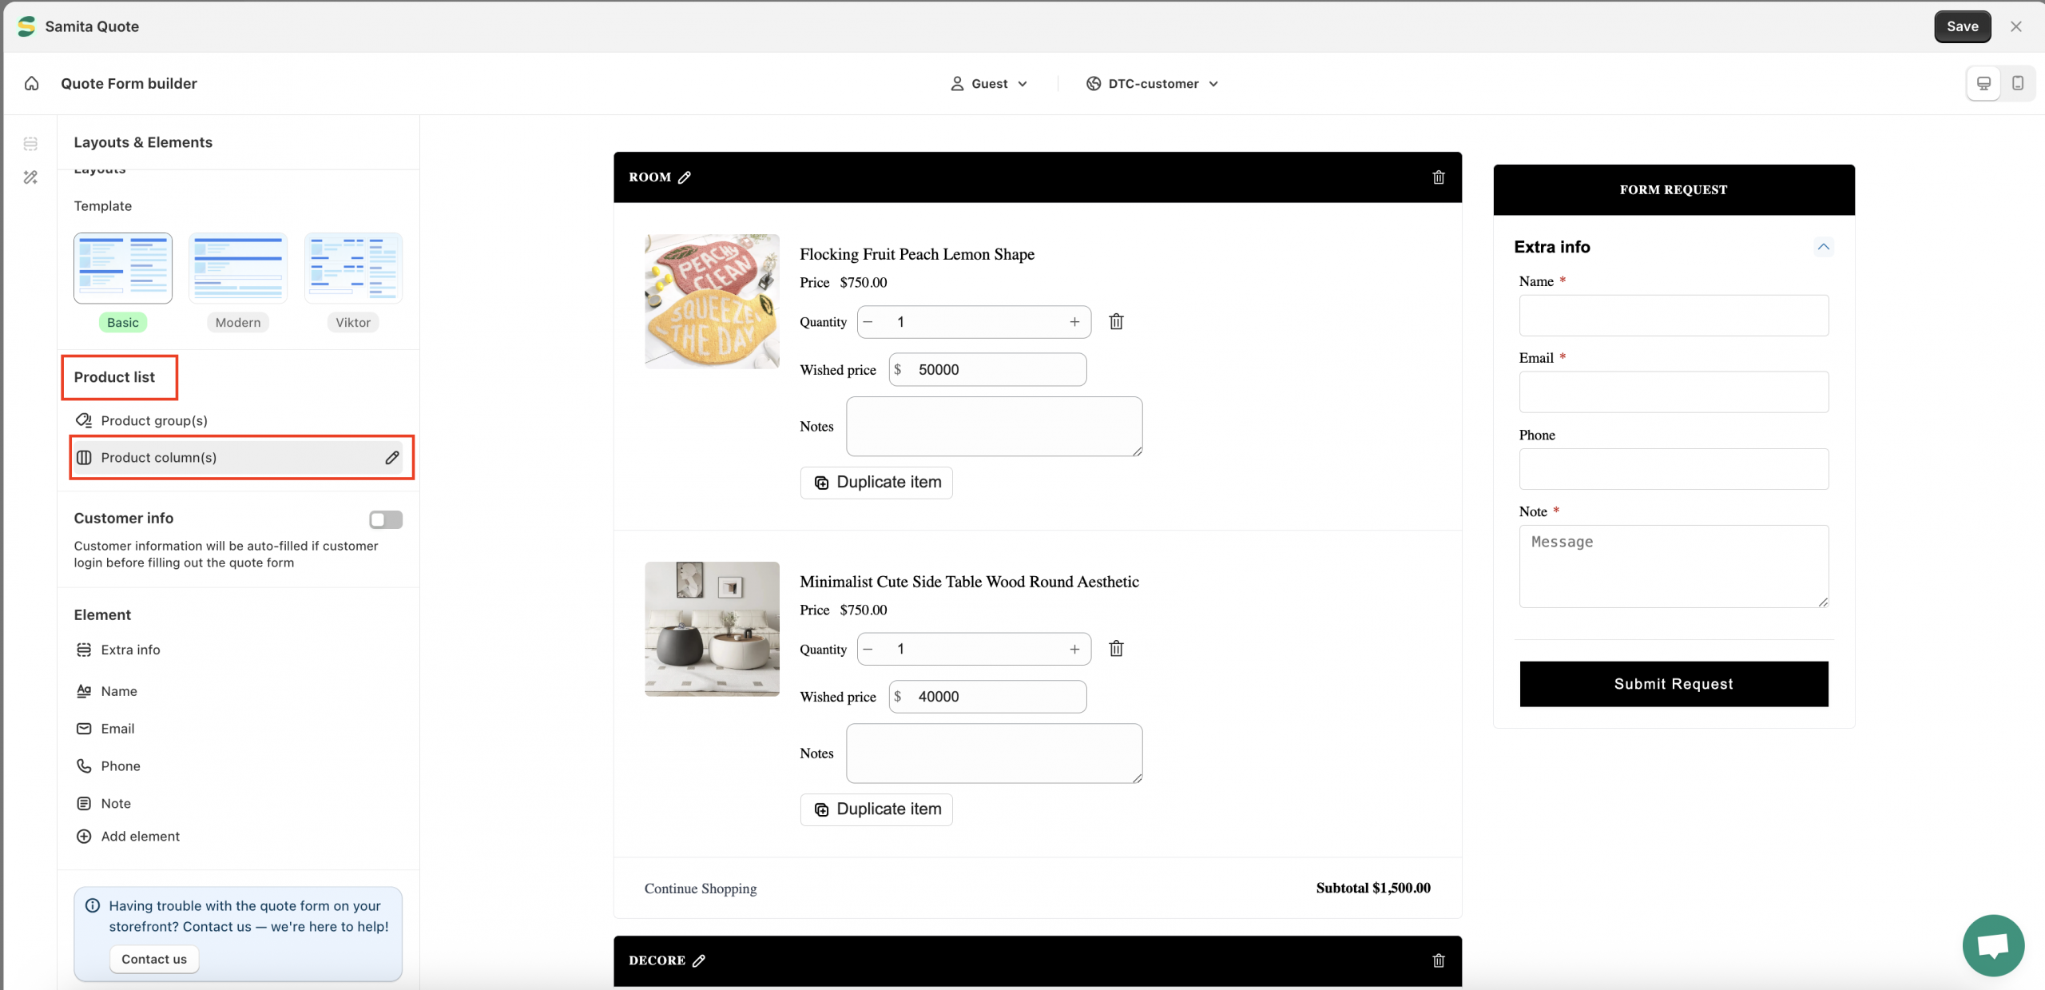Toggle the Customer info switch
Screen dimensions: 2045x990
tap(386, 519)
